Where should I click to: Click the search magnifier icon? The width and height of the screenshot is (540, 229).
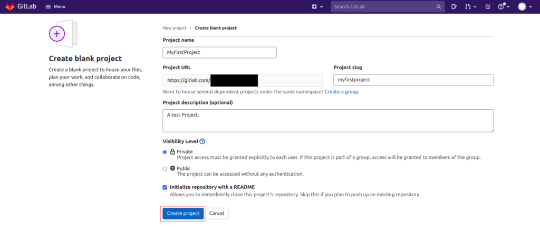point(438,6)
